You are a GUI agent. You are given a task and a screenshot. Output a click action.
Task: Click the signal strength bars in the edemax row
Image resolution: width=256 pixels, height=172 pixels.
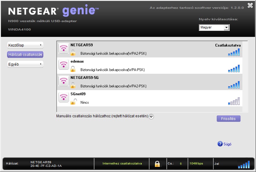234,69
